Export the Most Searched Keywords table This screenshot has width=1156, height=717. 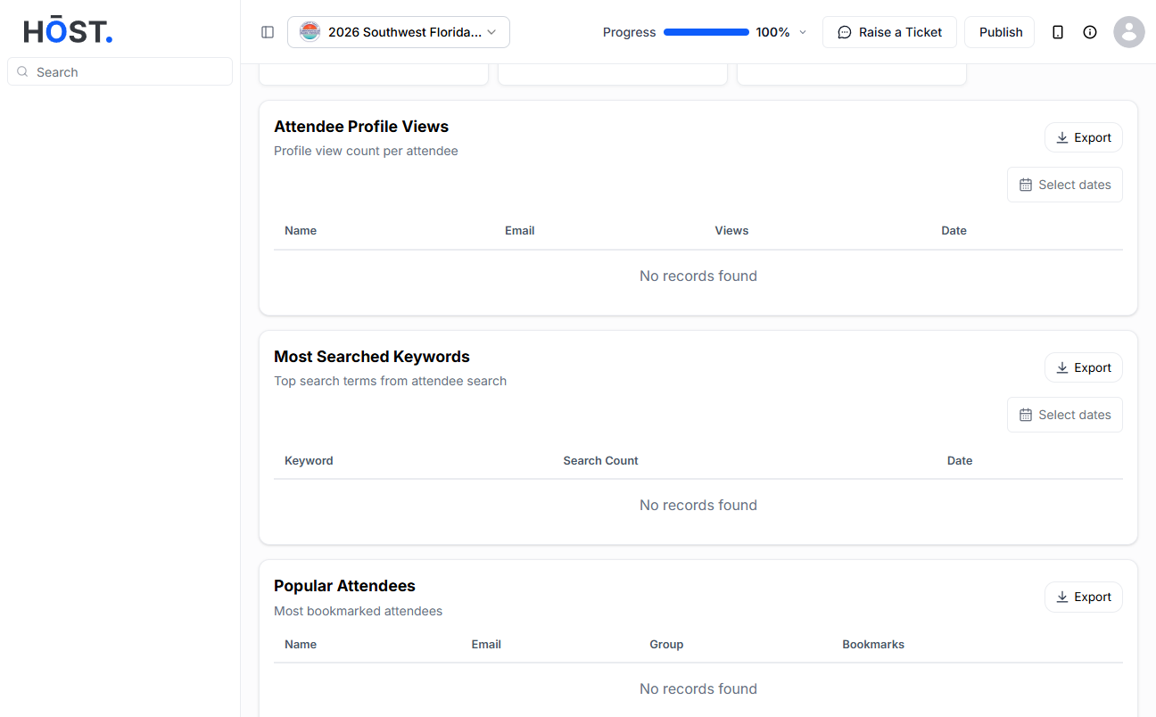tap(1084, 367)
